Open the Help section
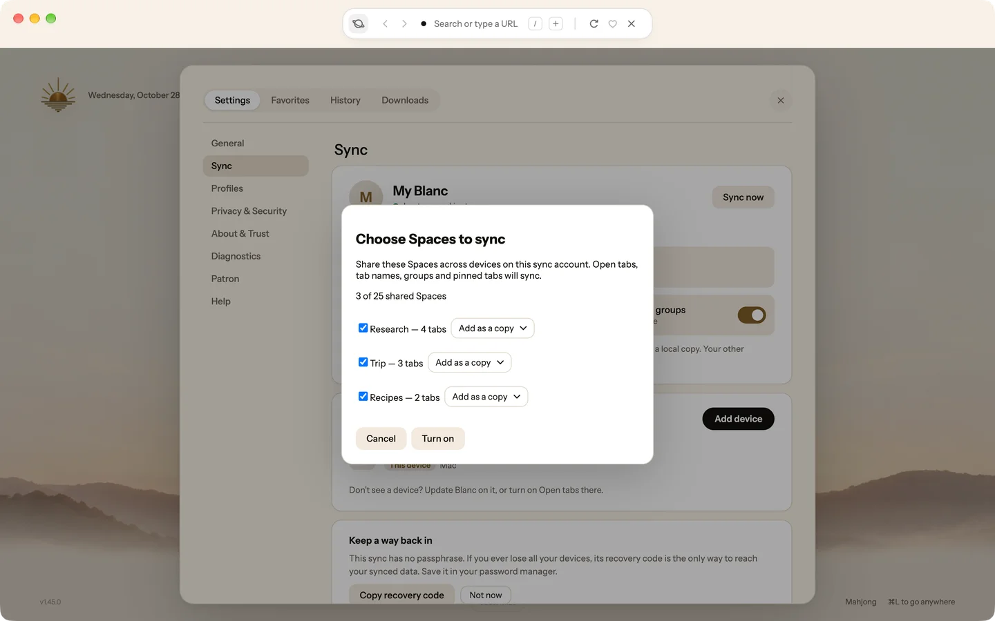 tap(256, 302)
